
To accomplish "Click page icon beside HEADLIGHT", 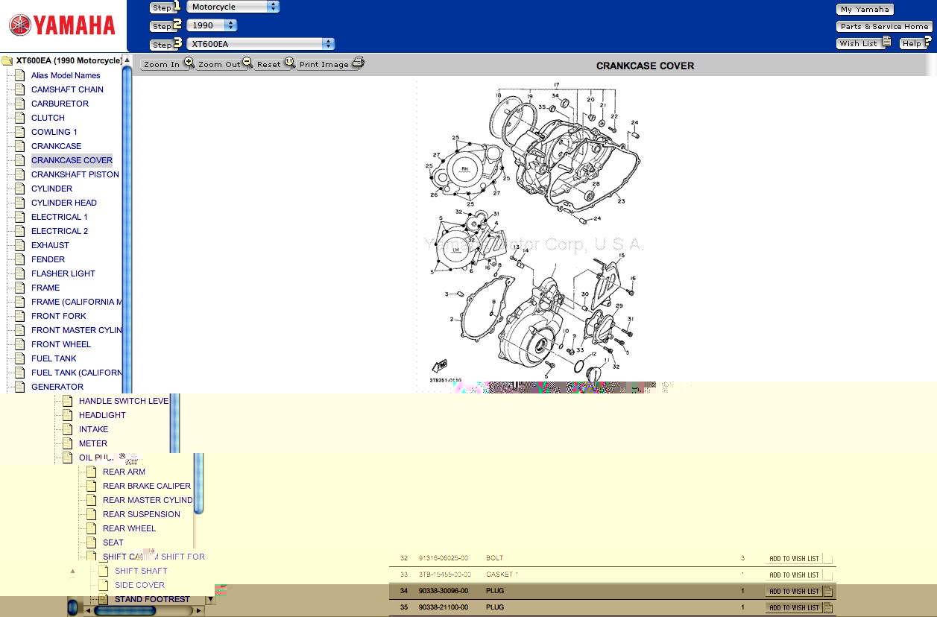I will click(x=68, y=415).
